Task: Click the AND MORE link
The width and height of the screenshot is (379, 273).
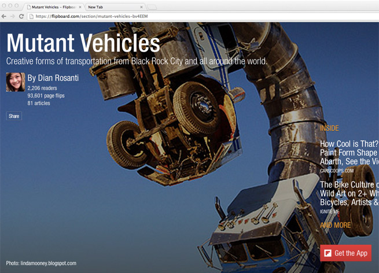Action: tap(335, 225)
